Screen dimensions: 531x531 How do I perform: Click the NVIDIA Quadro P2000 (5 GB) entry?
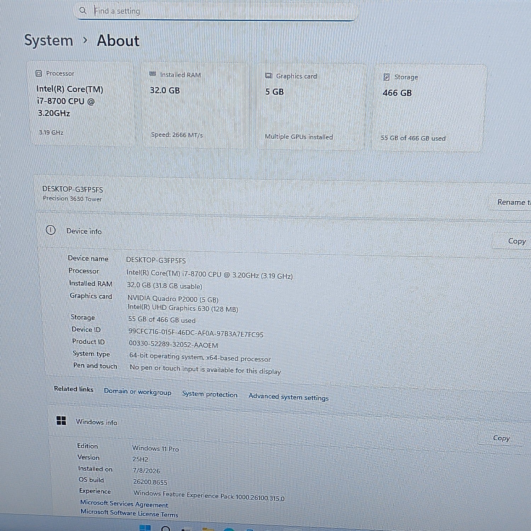173,299
